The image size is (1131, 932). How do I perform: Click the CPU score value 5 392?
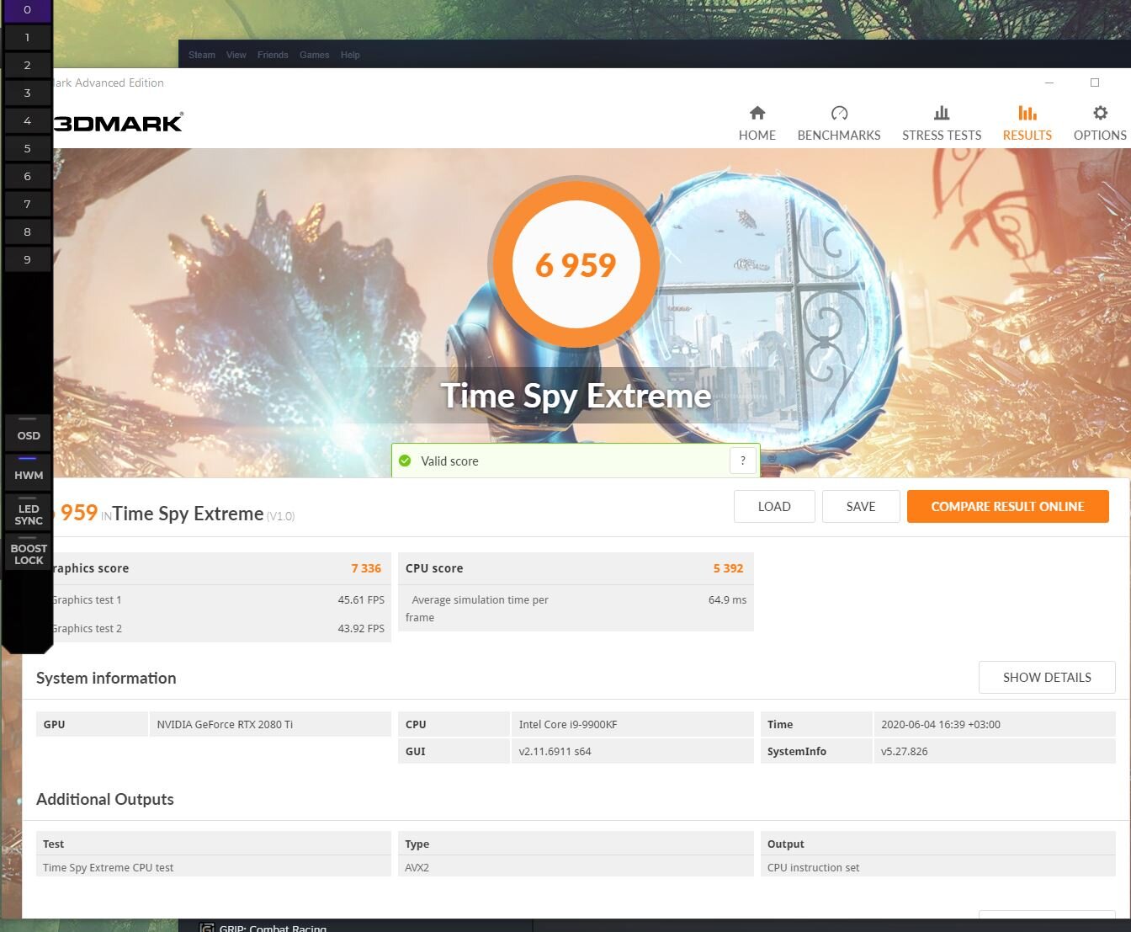pyautogui.click(x=728, y=568)
